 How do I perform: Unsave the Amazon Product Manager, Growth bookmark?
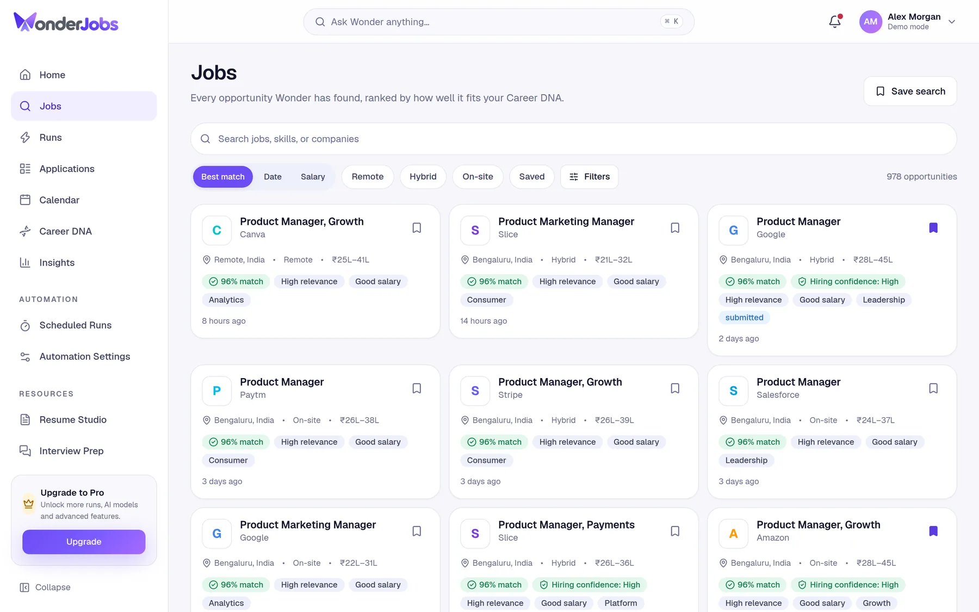933,531
